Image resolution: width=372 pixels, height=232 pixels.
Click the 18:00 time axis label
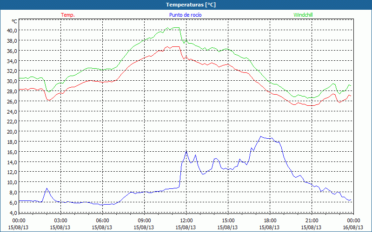click(x=270, y=221)
